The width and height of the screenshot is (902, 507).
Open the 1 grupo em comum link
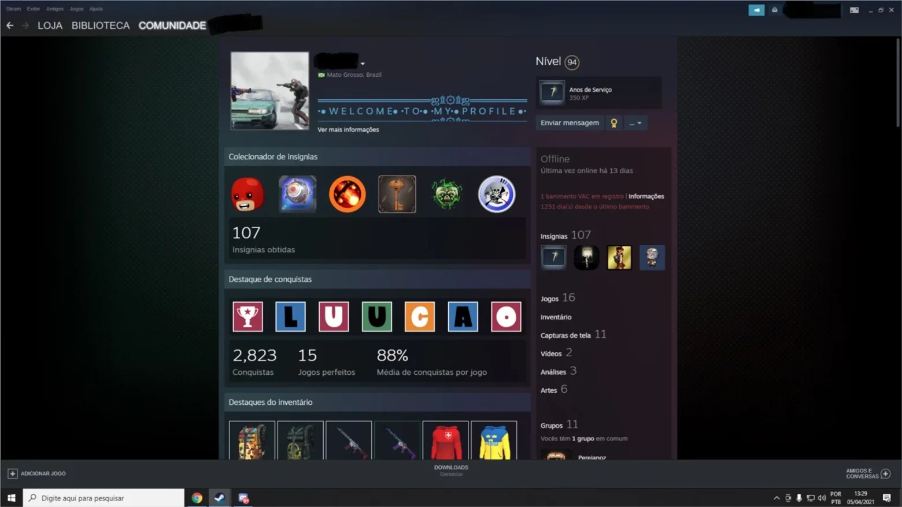click(583, 439)
